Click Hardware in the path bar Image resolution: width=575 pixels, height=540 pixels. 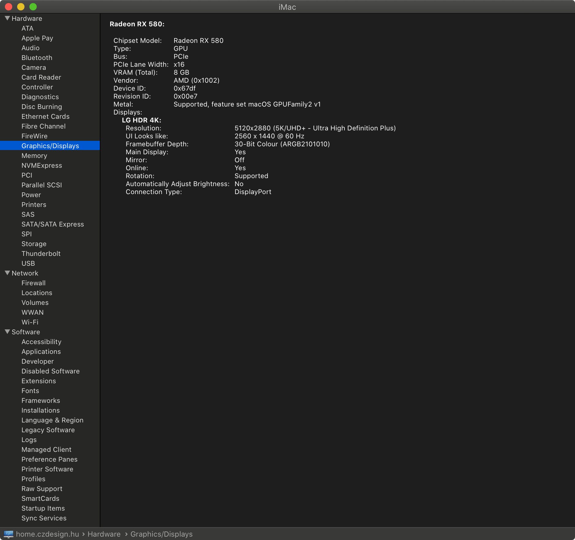(104, 534)
